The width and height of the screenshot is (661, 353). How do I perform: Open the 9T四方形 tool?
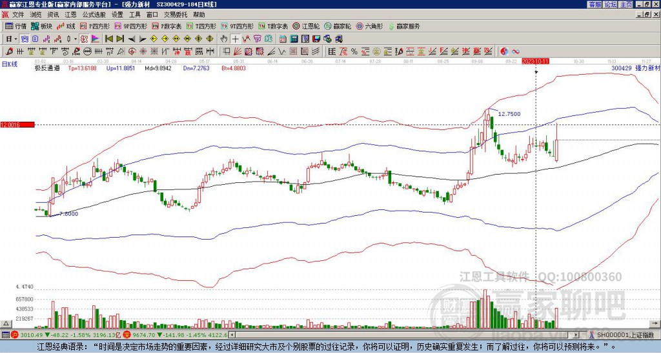(237, 26)
